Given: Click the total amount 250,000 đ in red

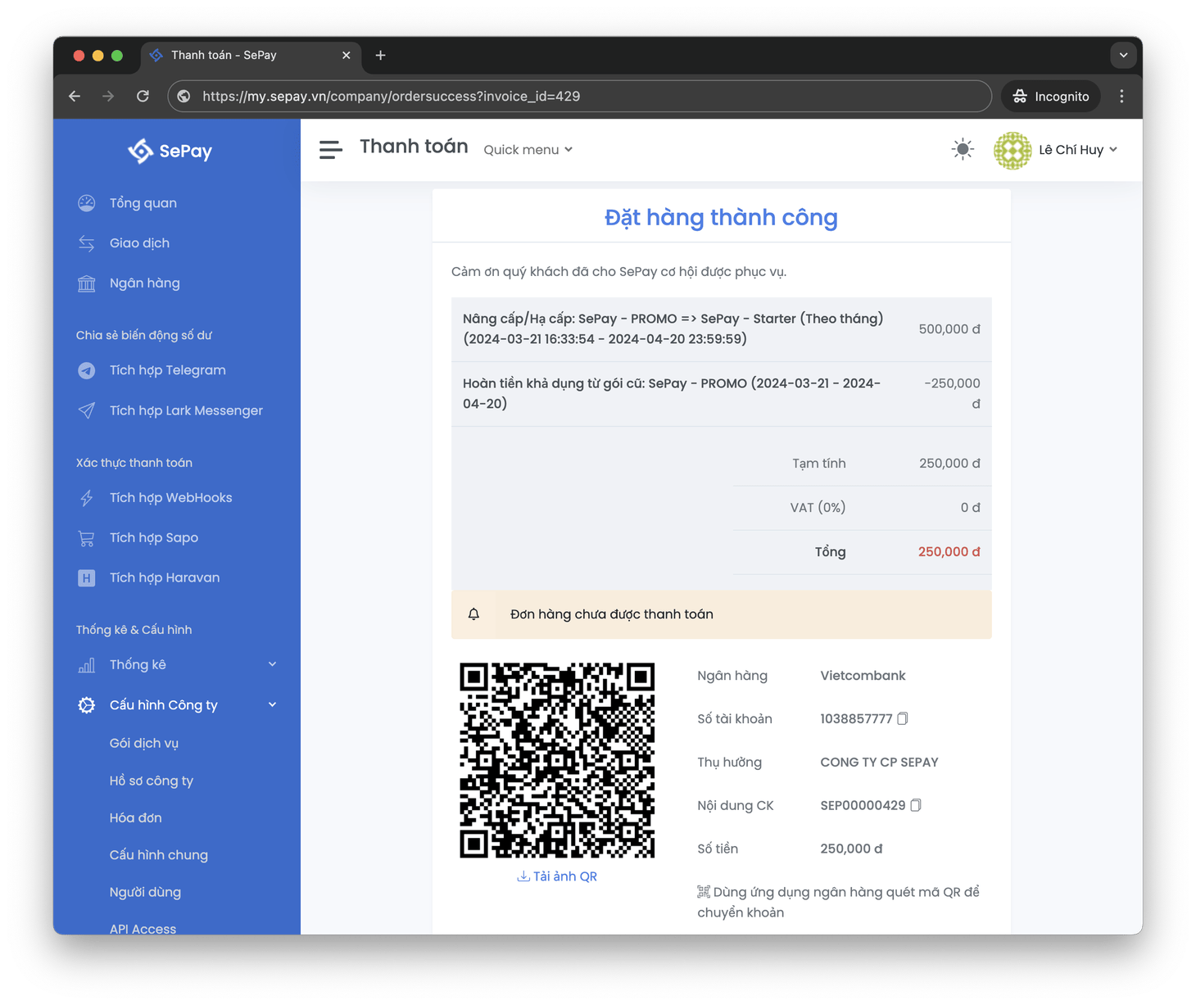Looking at the screenshot, I should pyautogui.click(x=949, y=552).
